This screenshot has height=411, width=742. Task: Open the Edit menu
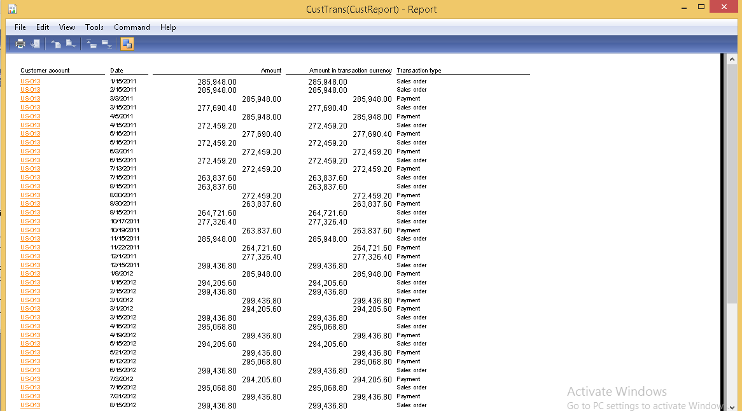pos(42,27)
